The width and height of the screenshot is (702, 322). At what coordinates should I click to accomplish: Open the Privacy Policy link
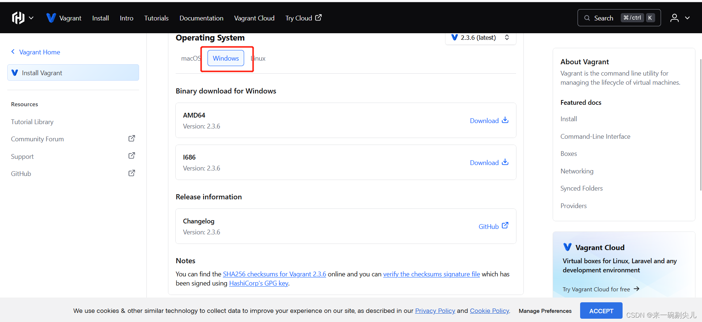[435, 311]
